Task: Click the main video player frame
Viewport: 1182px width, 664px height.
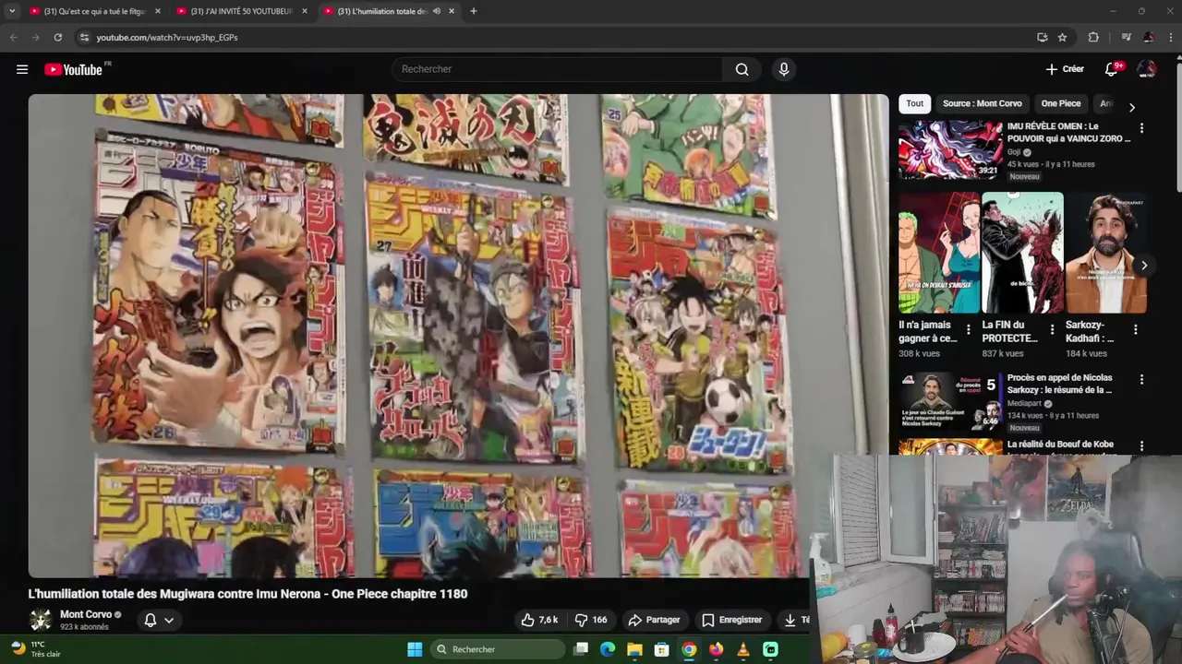Action: coord(458,336)
